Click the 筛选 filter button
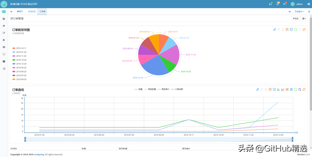The width and height of the screenshot is (312, 157). 296,19
